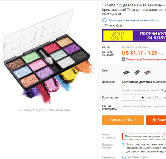Screen dimensions: 166x159
Task: Click the return policy card icon
Action: pos(124,144)
